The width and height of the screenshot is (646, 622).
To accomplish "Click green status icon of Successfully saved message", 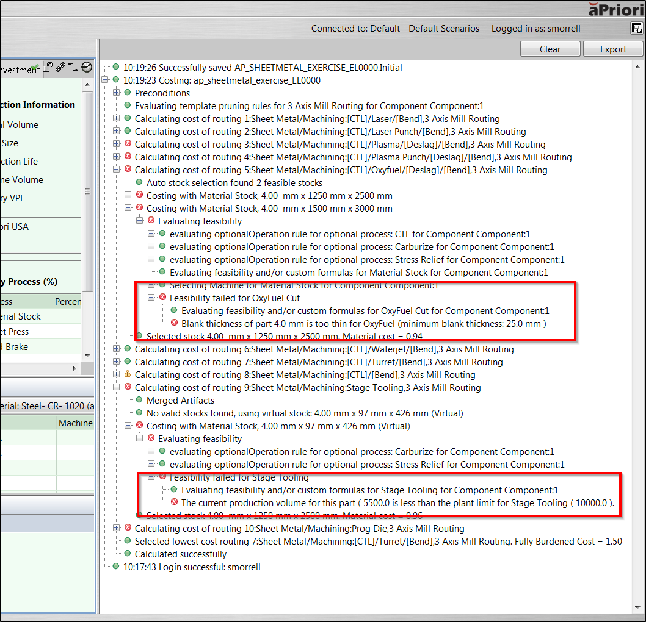I will pos(116,67).
